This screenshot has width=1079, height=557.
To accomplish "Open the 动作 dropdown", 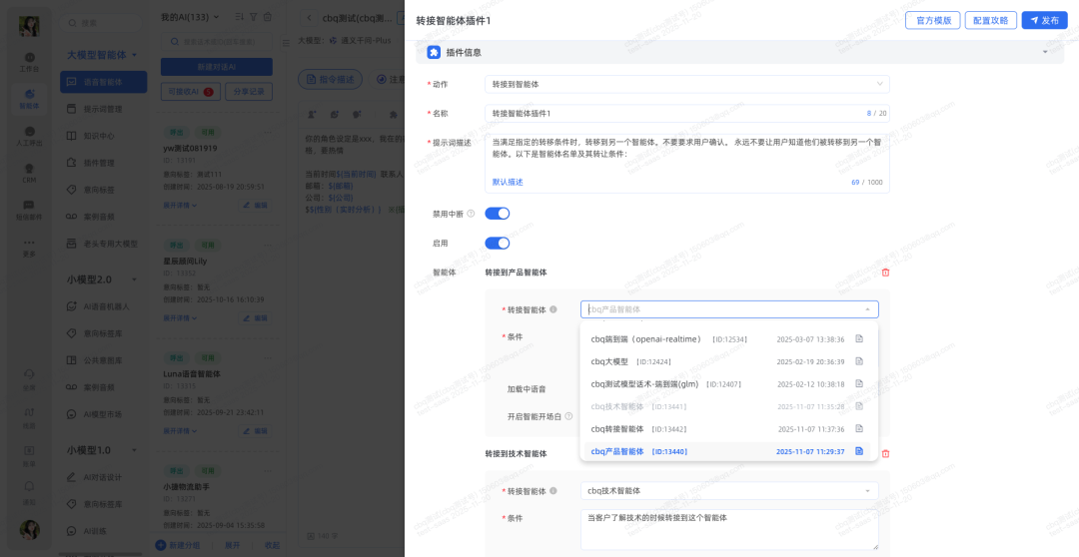I will pos(686,85).
